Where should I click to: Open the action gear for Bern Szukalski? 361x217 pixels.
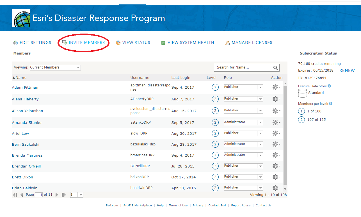pyautogui.click(x=276, y=144)
